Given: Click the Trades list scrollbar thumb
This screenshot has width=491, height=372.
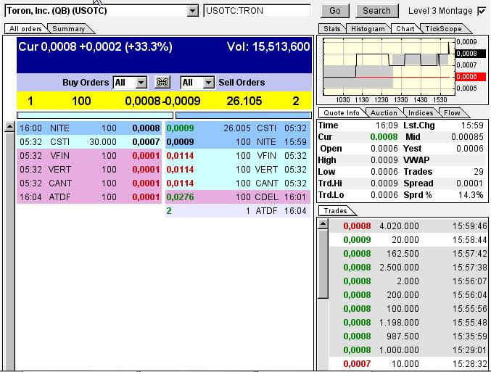Looking at the screenshot, I should pos(323,264).
